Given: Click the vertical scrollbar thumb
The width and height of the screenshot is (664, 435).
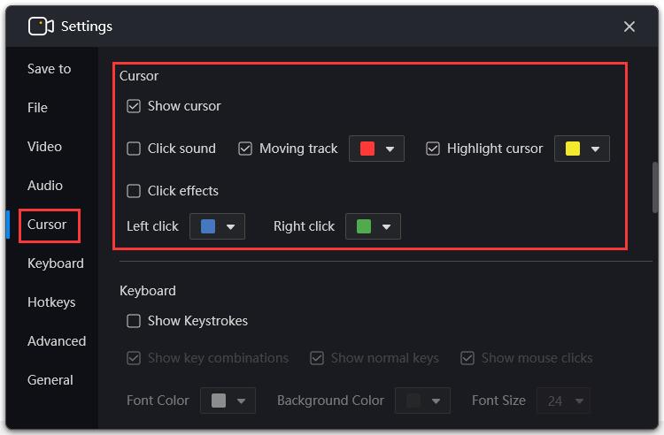Looking at the screenshot, I should tap(655, 187).
